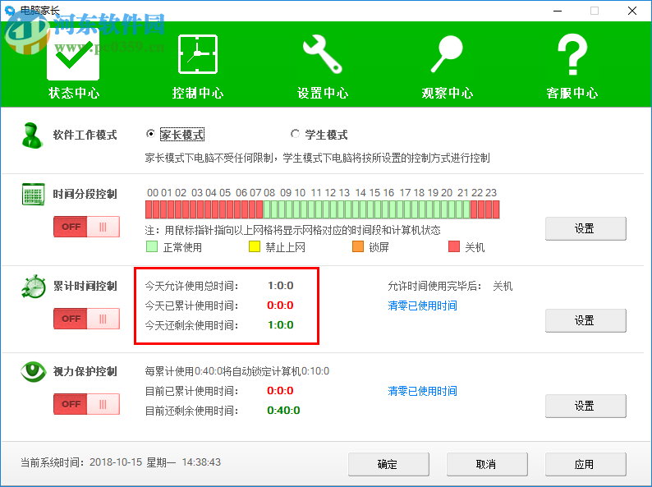The image size is (652, 487).
Task: Switch to the 客服中心 tab label
Action: pos(572,93)
